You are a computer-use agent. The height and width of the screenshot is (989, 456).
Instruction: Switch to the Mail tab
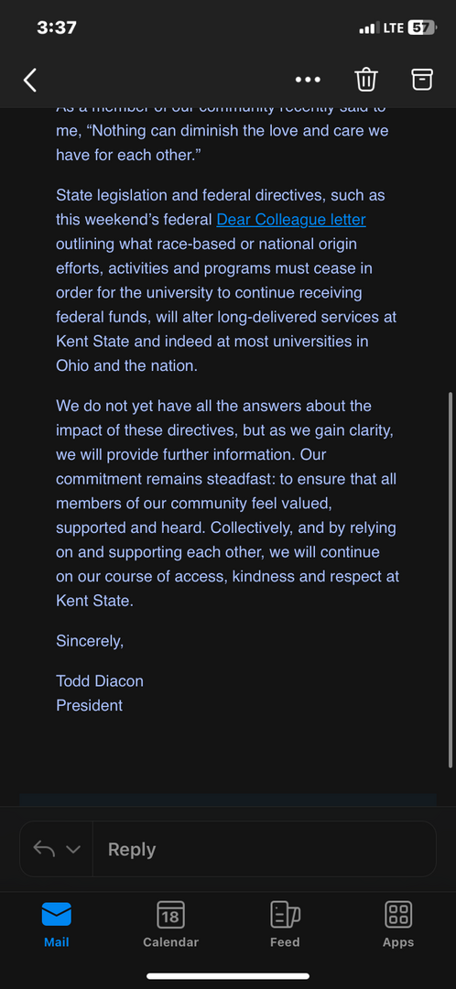coord(56,925)
